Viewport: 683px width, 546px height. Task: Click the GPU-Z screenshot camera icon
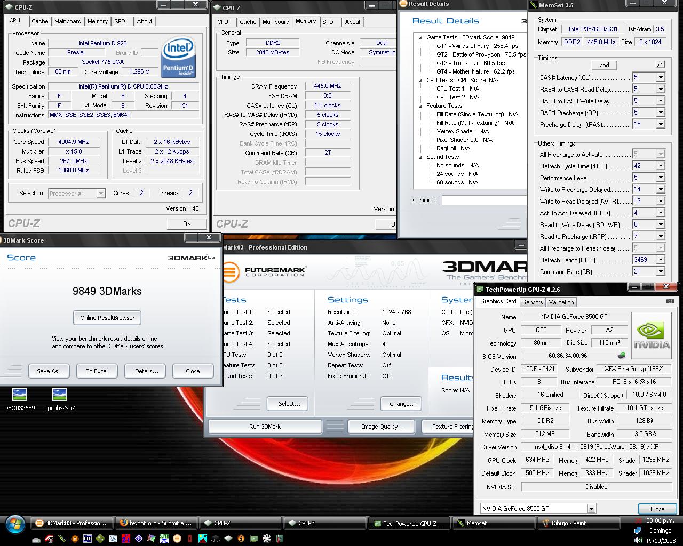pyautogui.click(x=670, y=301)
